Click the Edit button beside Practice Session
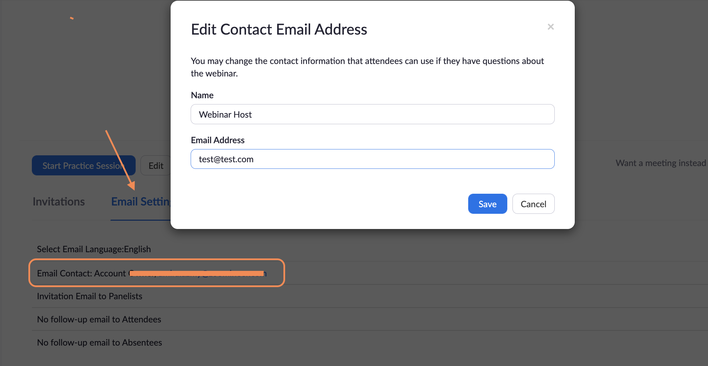 pyautogui.click(x=156, y=166)
